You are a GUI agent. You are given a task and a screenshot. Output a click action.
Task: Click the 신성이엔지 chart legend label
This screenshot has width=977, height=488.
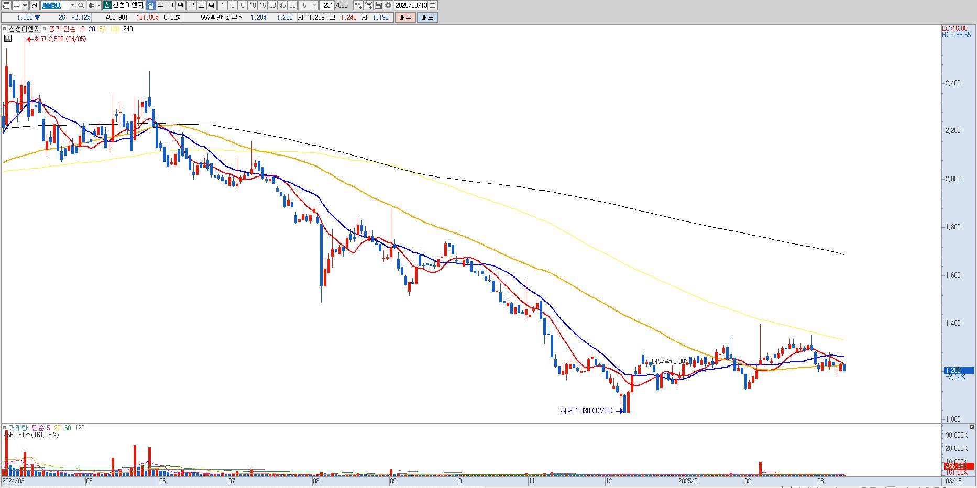click(x=24, y=29)
